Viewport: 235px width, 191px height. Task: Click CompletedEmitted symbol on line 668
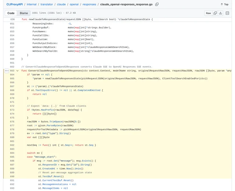[x=89, y=90]
